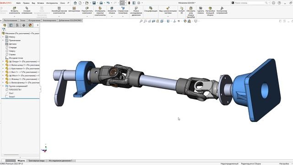
Task: Expand the Опора<1> component node
Action: 3,61
